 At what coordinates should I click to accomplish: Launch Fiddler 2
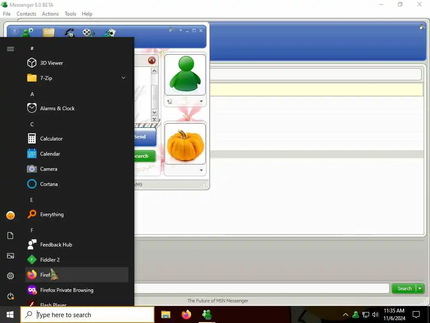pyautogui.click(x=77, y=259)
